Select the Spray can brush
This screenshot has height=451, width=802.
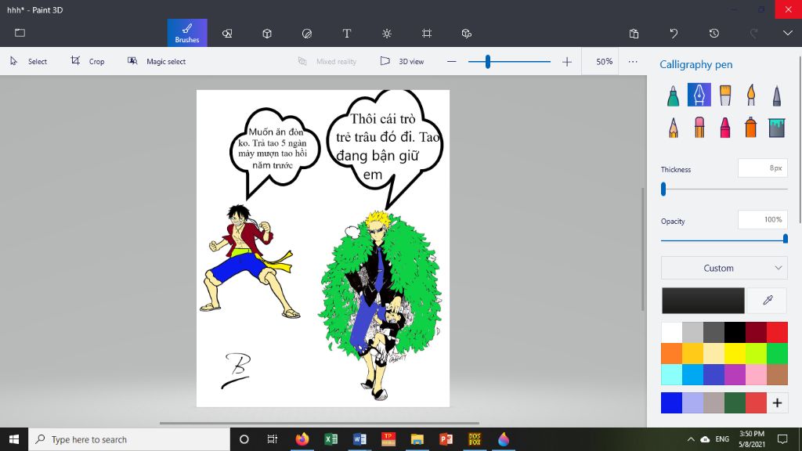point(751,128)
